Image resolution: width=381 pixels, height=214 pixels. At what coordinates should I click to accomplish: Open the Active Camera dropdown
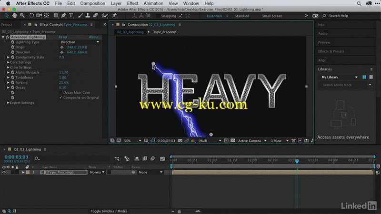tap(252, 141)
